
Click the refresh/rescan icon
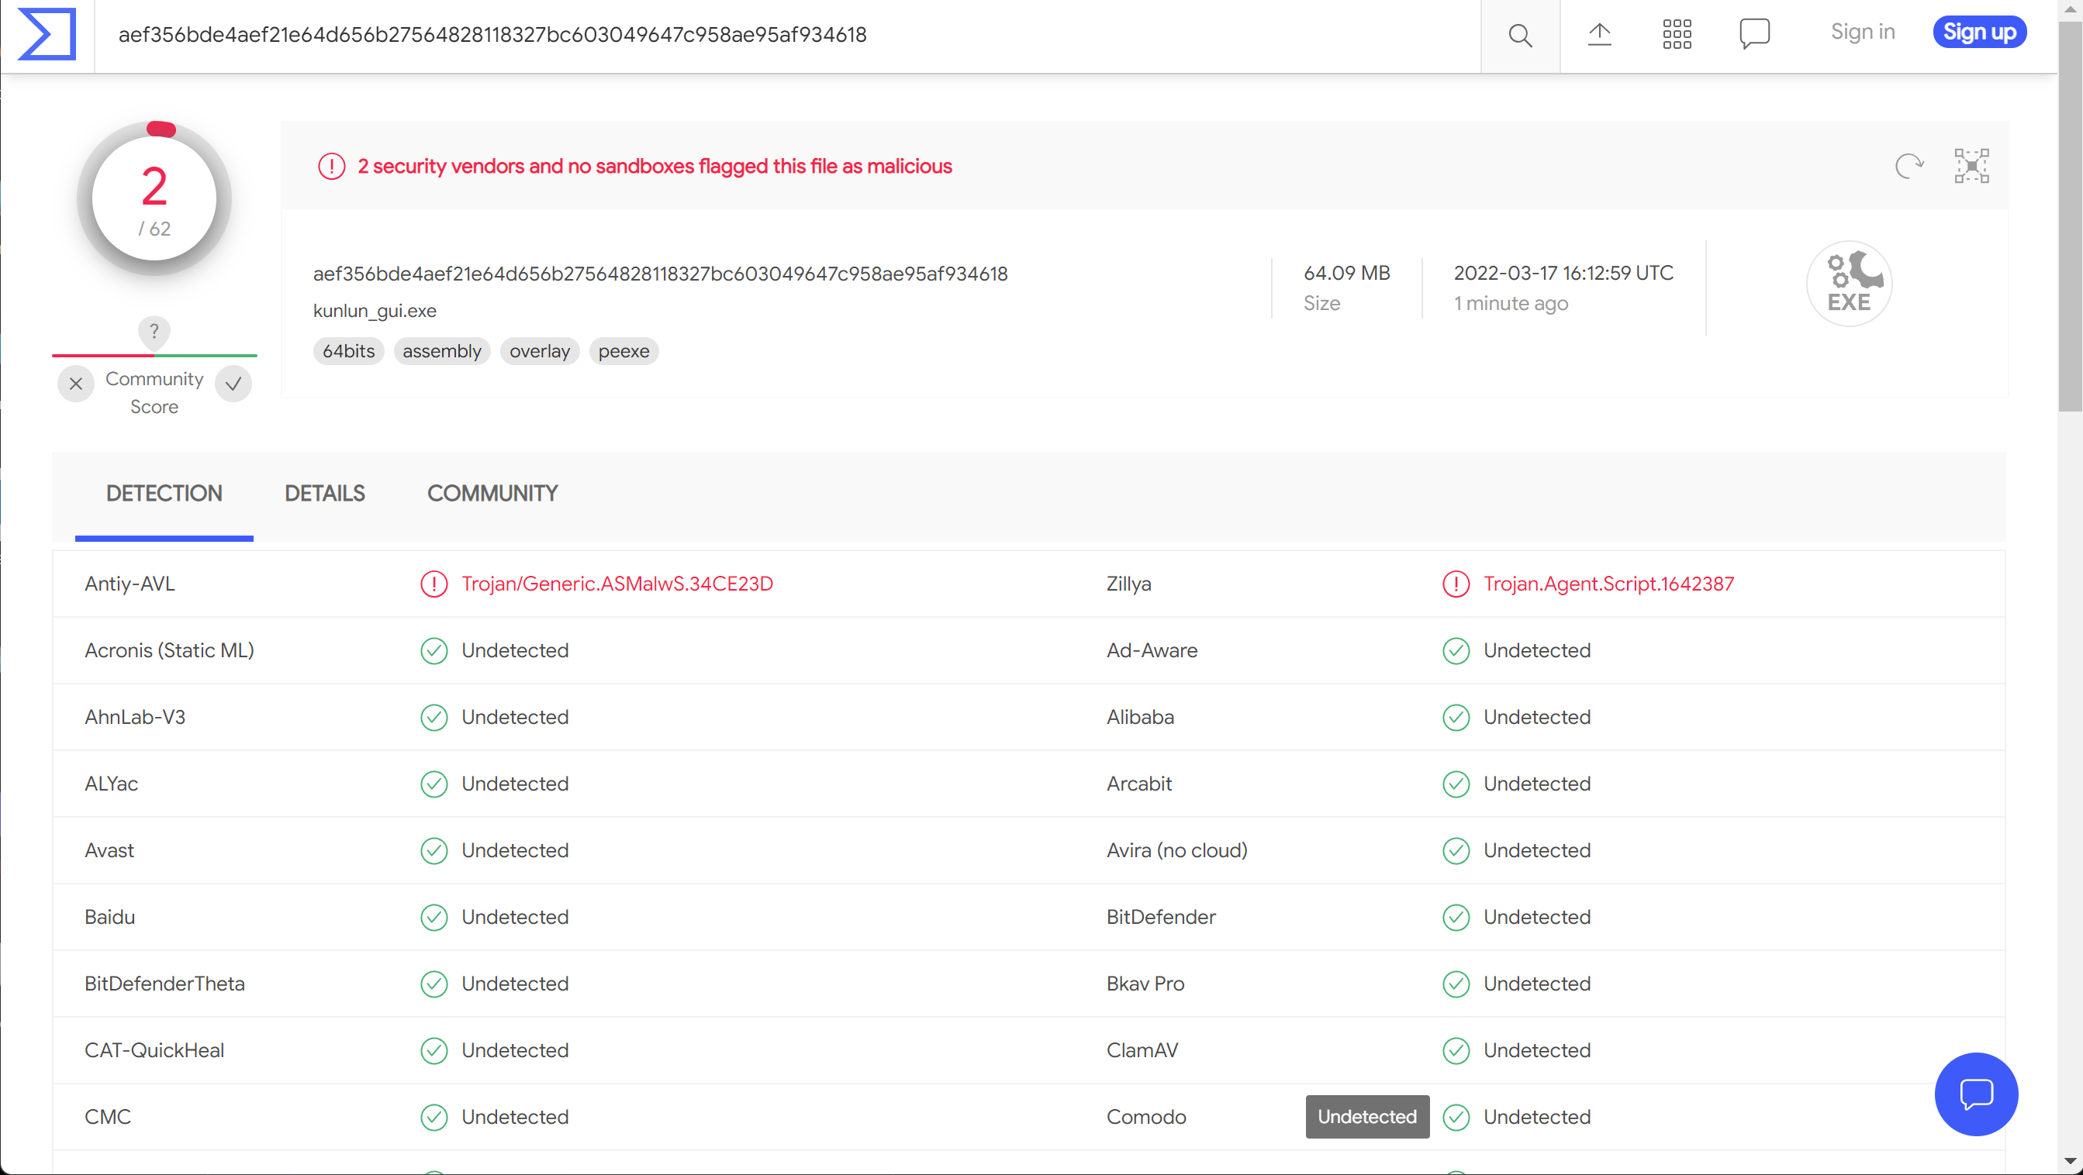(1910, 166)
